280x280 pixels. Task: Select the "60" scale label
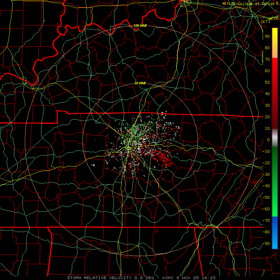267,71
